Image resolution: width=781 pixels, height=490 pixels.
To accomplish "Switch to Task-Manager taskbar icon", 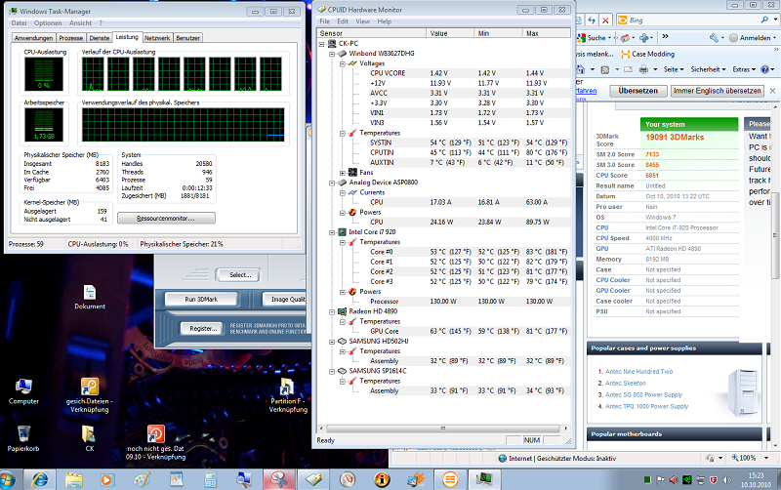I will point(483,480).
